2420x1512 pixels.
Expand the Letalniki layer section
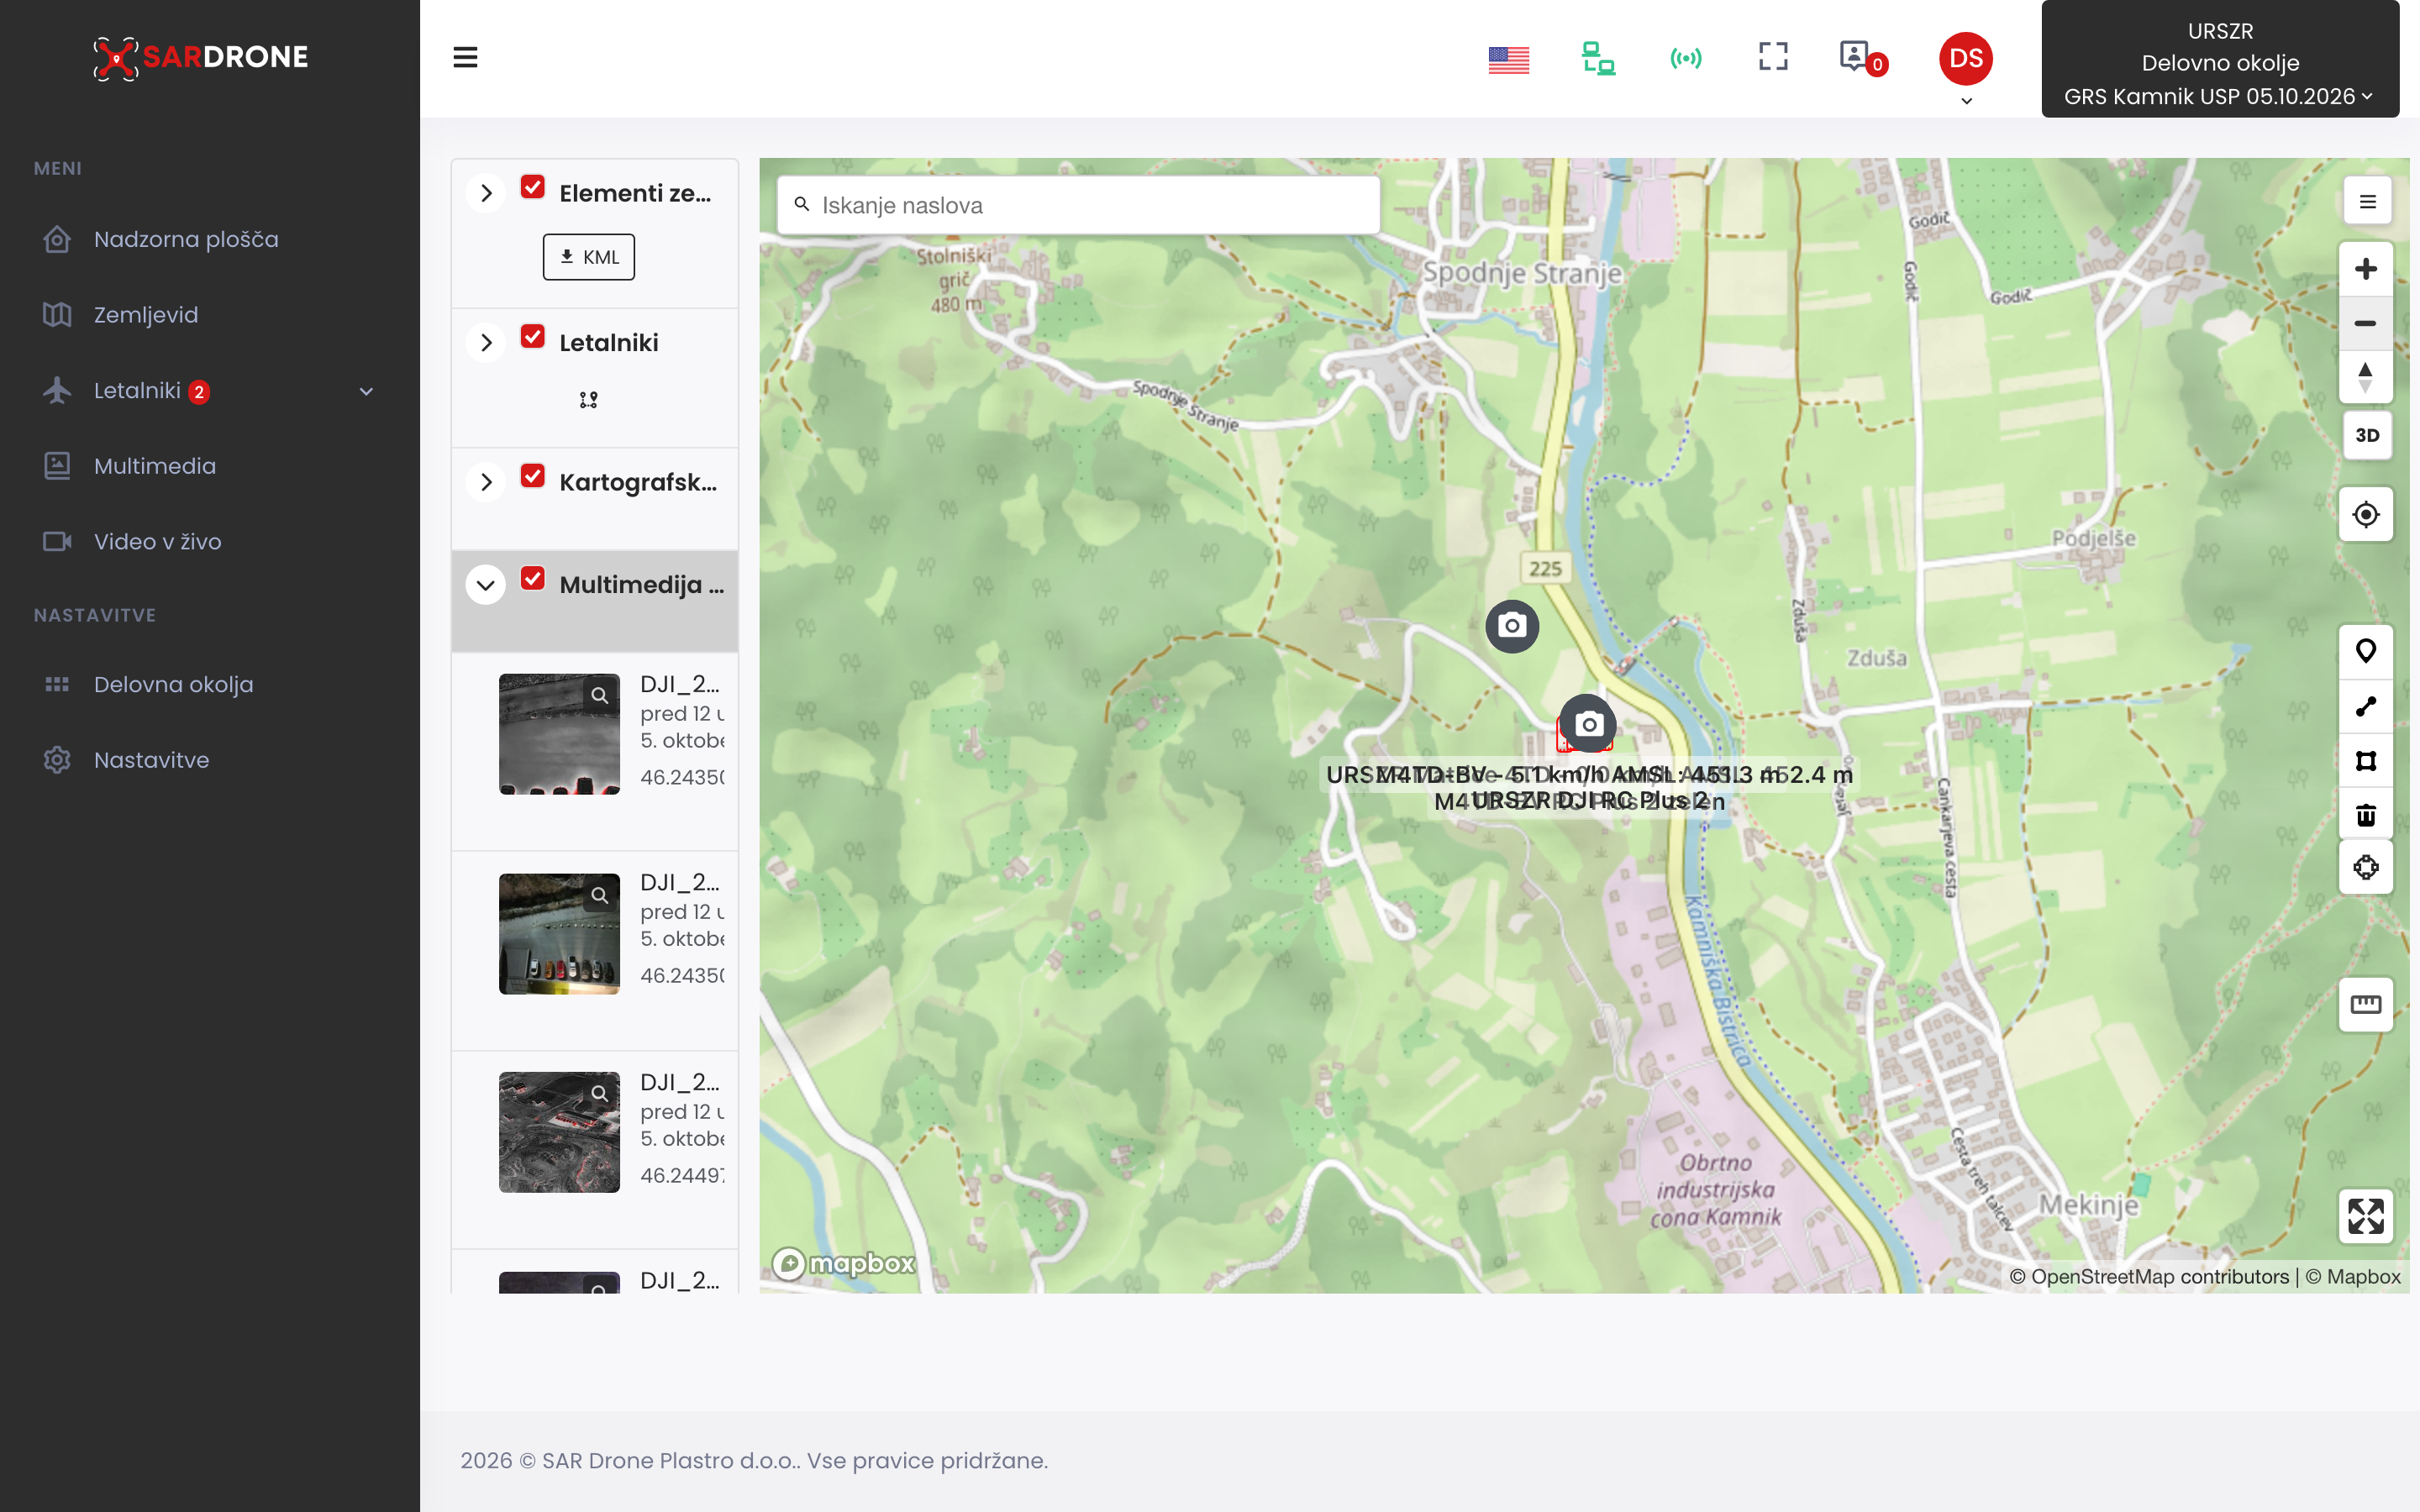click(x=486, y=343)
